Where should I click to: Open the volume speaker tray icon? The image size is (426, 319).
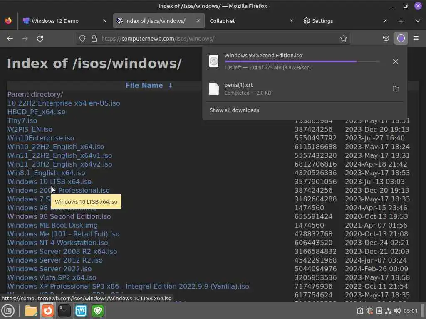pyautogui.click(x=397, y=311)
